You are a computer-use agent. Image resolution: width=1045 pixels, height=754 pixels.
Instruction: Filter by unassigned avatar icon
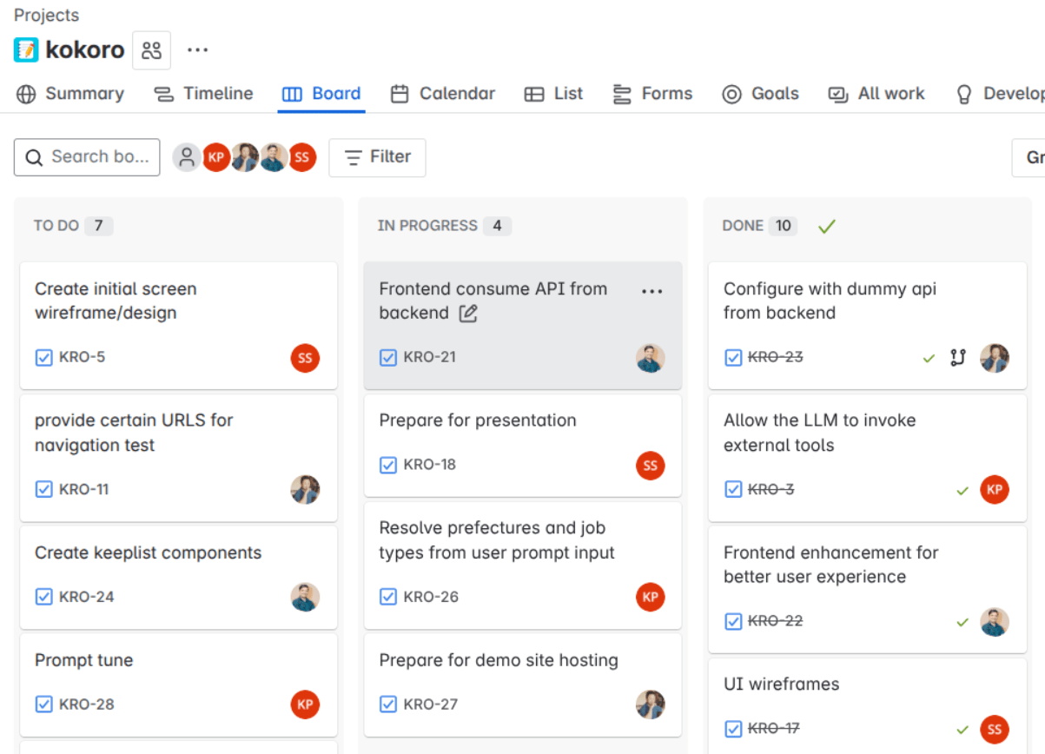[186, 157]
